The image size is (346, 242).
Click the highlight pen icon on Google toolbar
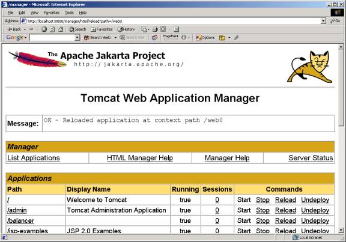(236, 37)
